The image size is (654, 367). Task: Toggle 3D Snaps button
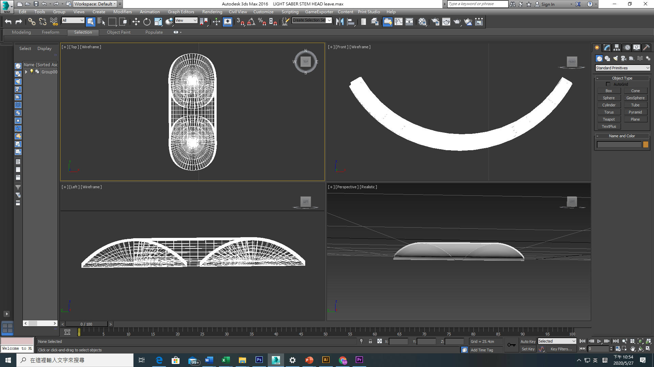240,22
